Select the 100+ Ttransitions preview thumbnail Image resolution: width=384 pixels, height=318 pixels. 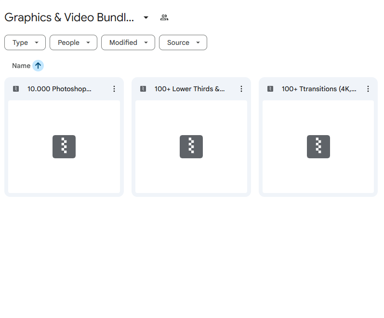coord(318,147)
